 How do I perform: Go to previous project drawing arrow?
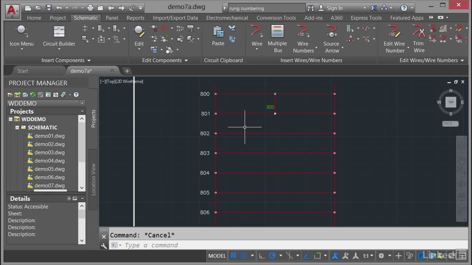point(111,8)
